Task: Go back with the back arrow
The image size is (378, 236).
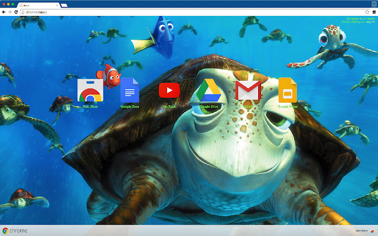Action: tap(4, 12)
